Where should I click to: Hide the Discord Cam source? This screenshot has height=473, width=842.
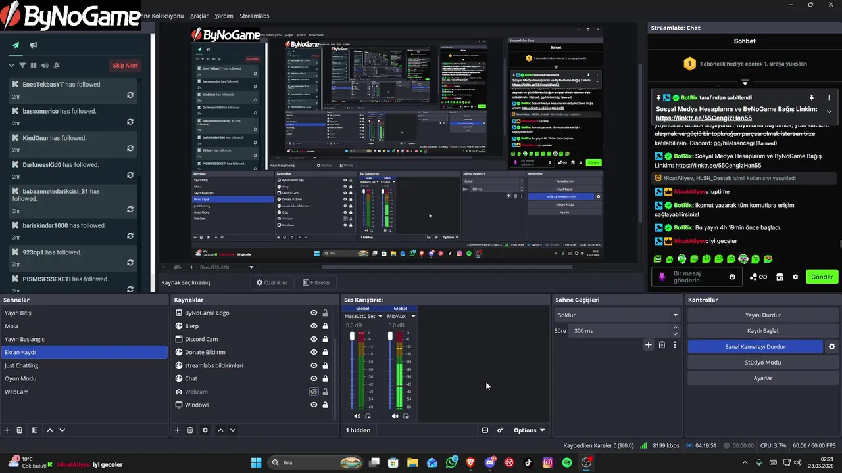point(314,339)
